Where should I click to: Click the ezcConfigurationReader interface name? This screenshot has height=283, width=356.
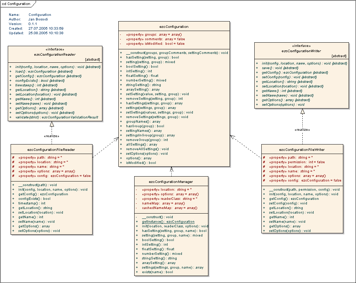point(55,55)
